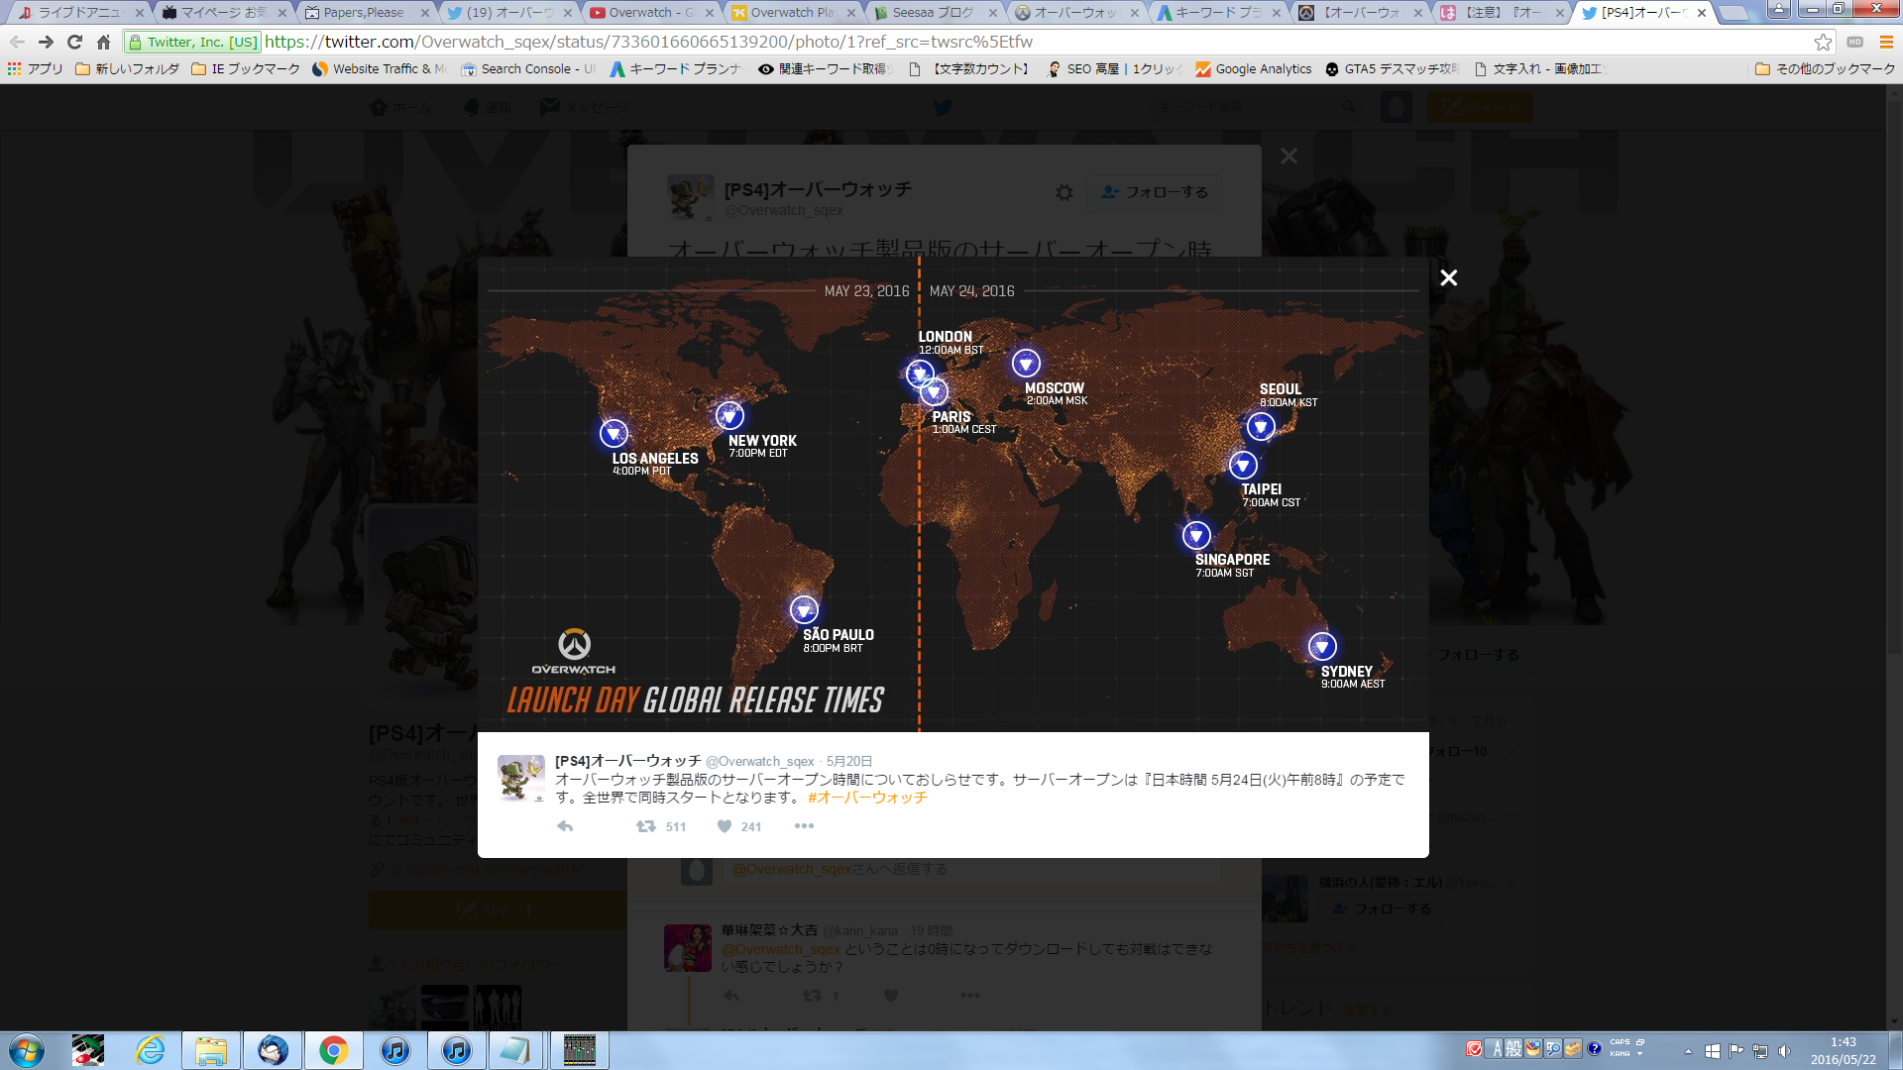Open the tweet's three-dot more menu
The width and height of the screenshot is (1903, 1070).
tap(804, 826)
